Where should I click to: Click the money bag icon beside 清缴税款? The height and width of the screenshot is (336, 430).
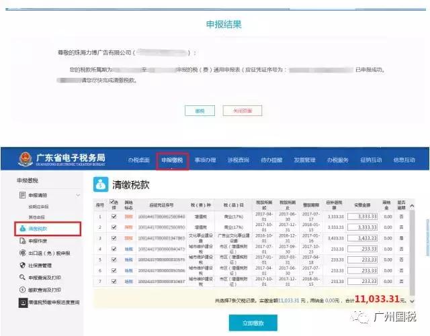[23, 229]
